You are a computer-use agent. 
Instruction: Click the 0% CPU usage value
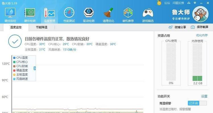(x=171, y=83)
